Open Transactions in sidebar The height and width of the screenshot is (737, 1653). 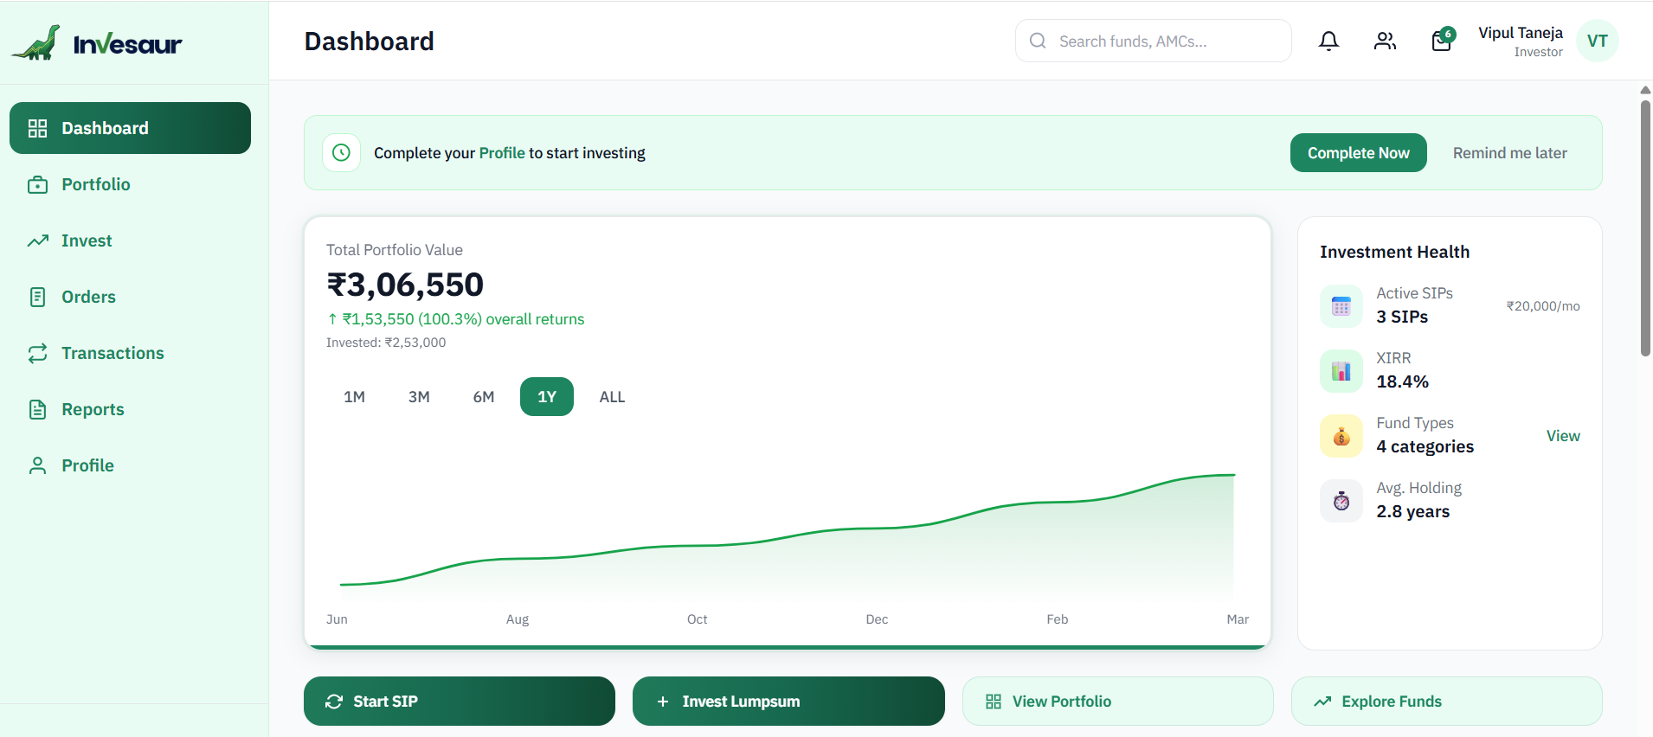(130, 353)
